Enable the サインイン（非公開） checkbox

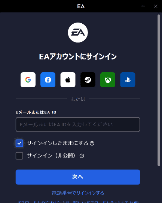pos(19,156)
